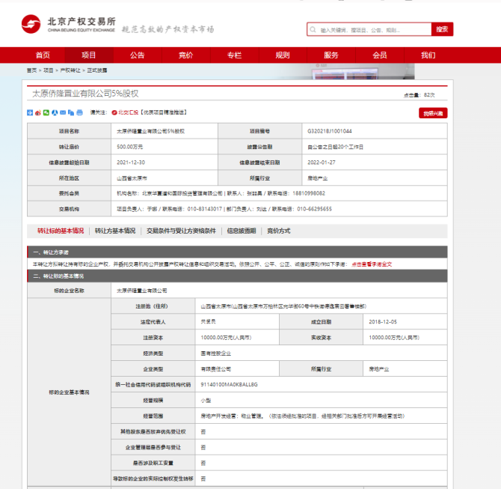Click the red 点击查看承诺全文 link
Screen dimensions: 501x489
(372, 264)
